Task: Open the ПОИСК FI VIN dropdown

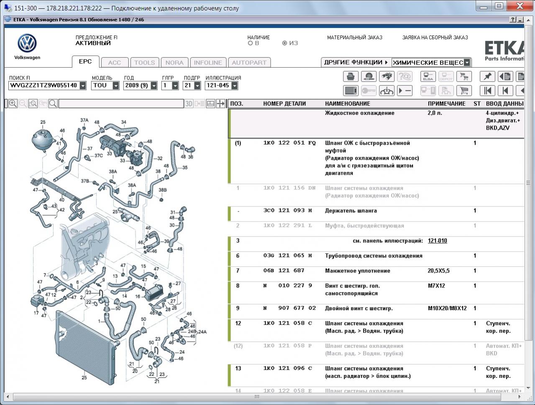Action: pos(83,86)
